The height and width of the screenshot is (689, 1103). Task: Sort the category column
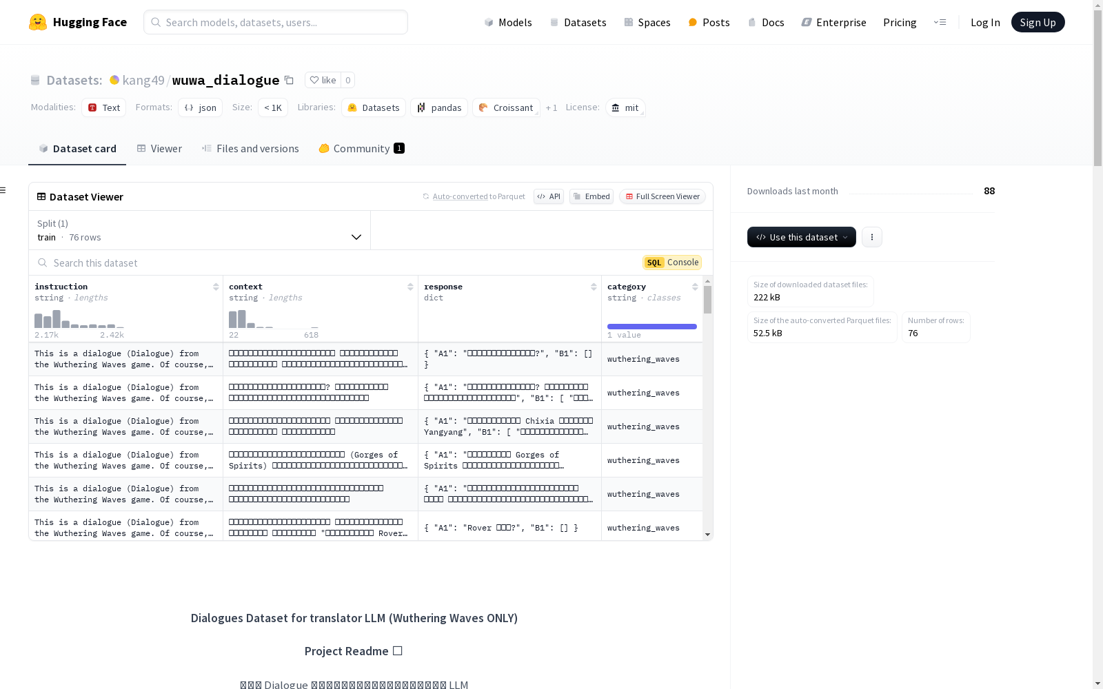pyautogui.click(x=695, y=287)
